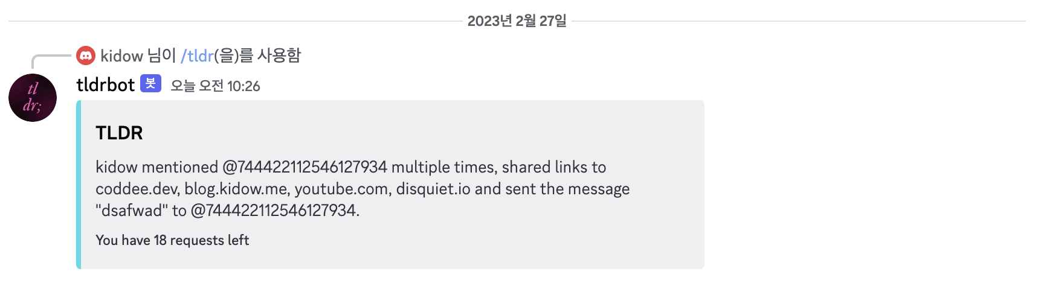This screenshot has height=292, width=1038.
Task: Click the 오늘 오전 10:26 message timestamp
Action: (215, 86)
